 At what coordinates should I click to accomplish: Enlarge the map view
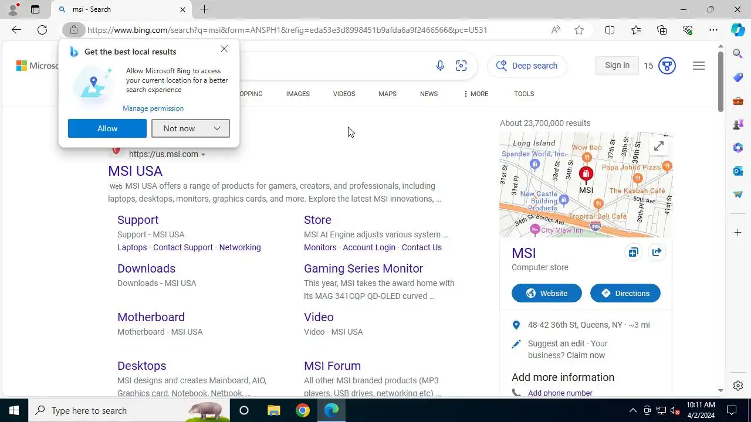(659, 146)
